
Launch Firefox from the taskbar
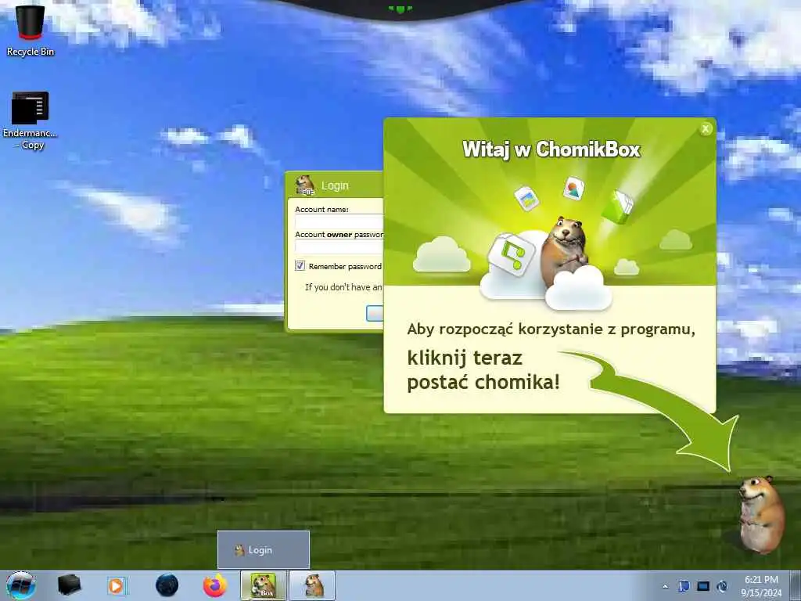point(215,585)
